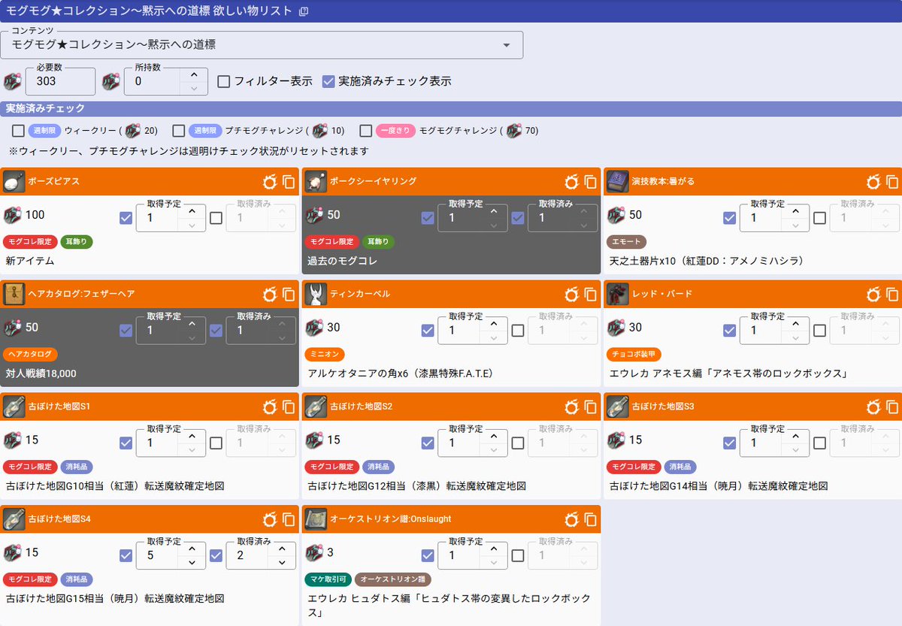Uncheck 実施済みチェック表示 checkbox
The width and height of the screenshot is (902, 626).
click(328, 81)
